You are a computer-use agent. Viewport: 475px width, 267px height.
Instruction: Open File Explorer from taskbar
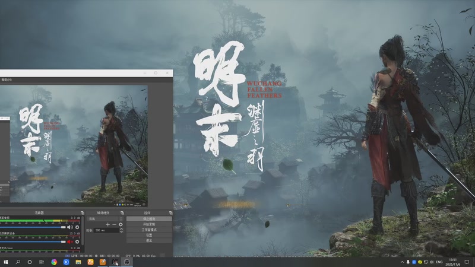point(78,262)
